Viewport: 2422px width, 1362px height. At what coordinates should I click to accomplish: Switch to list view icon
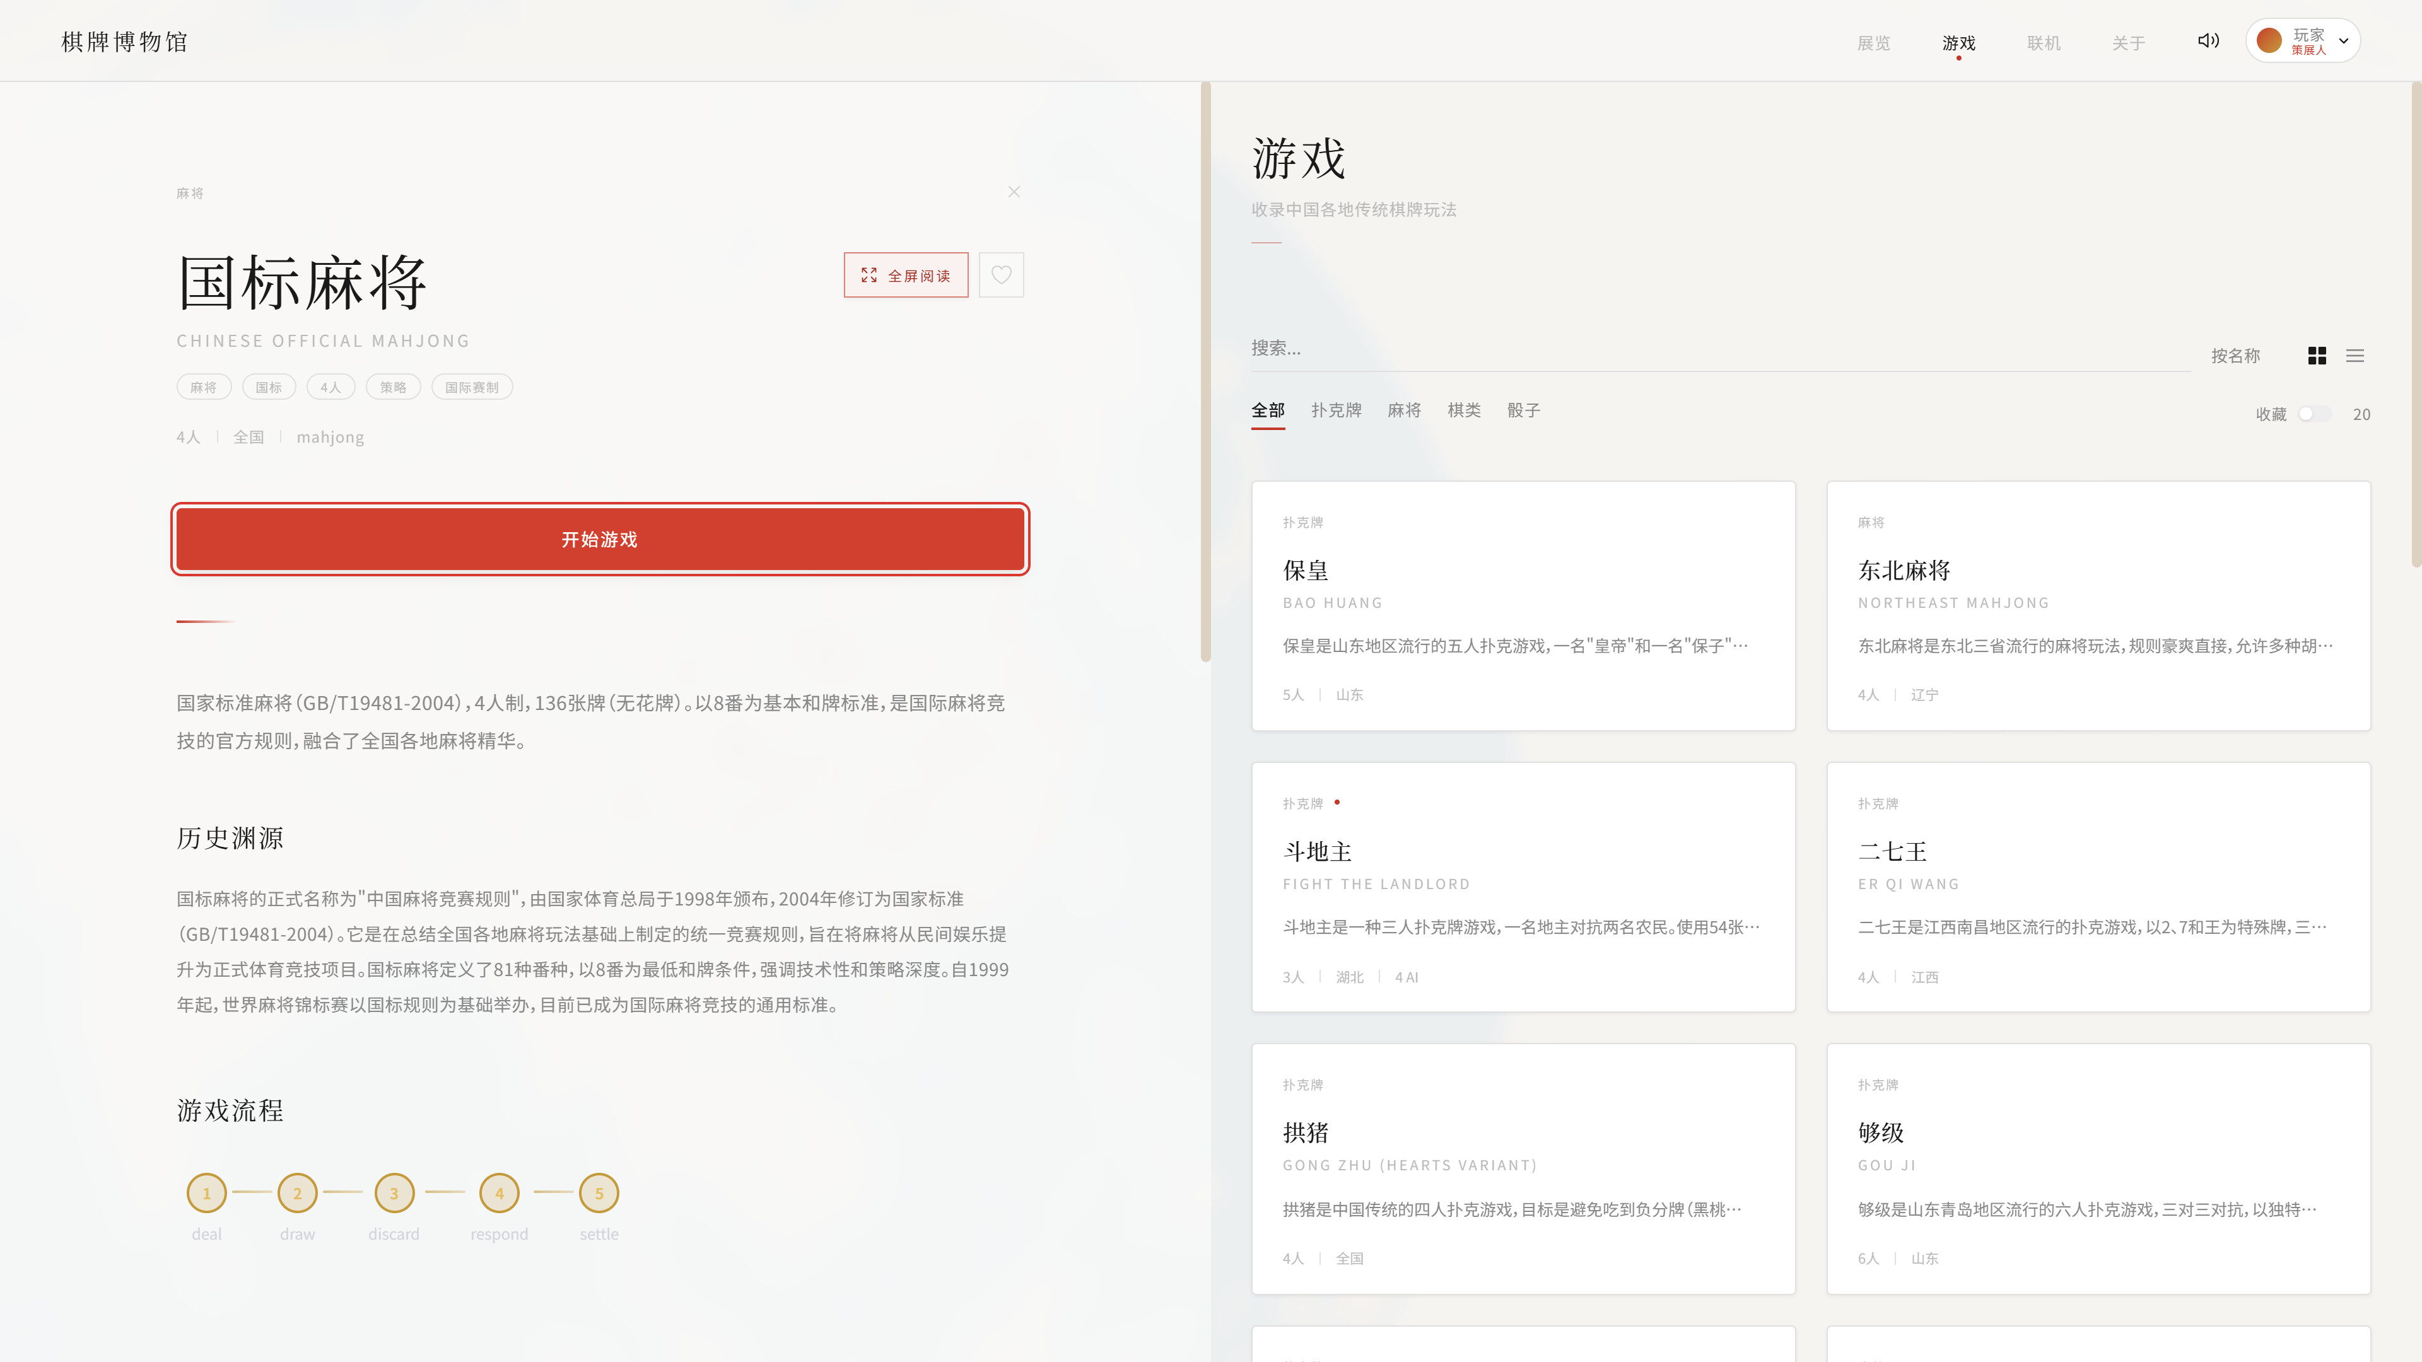2355,355
